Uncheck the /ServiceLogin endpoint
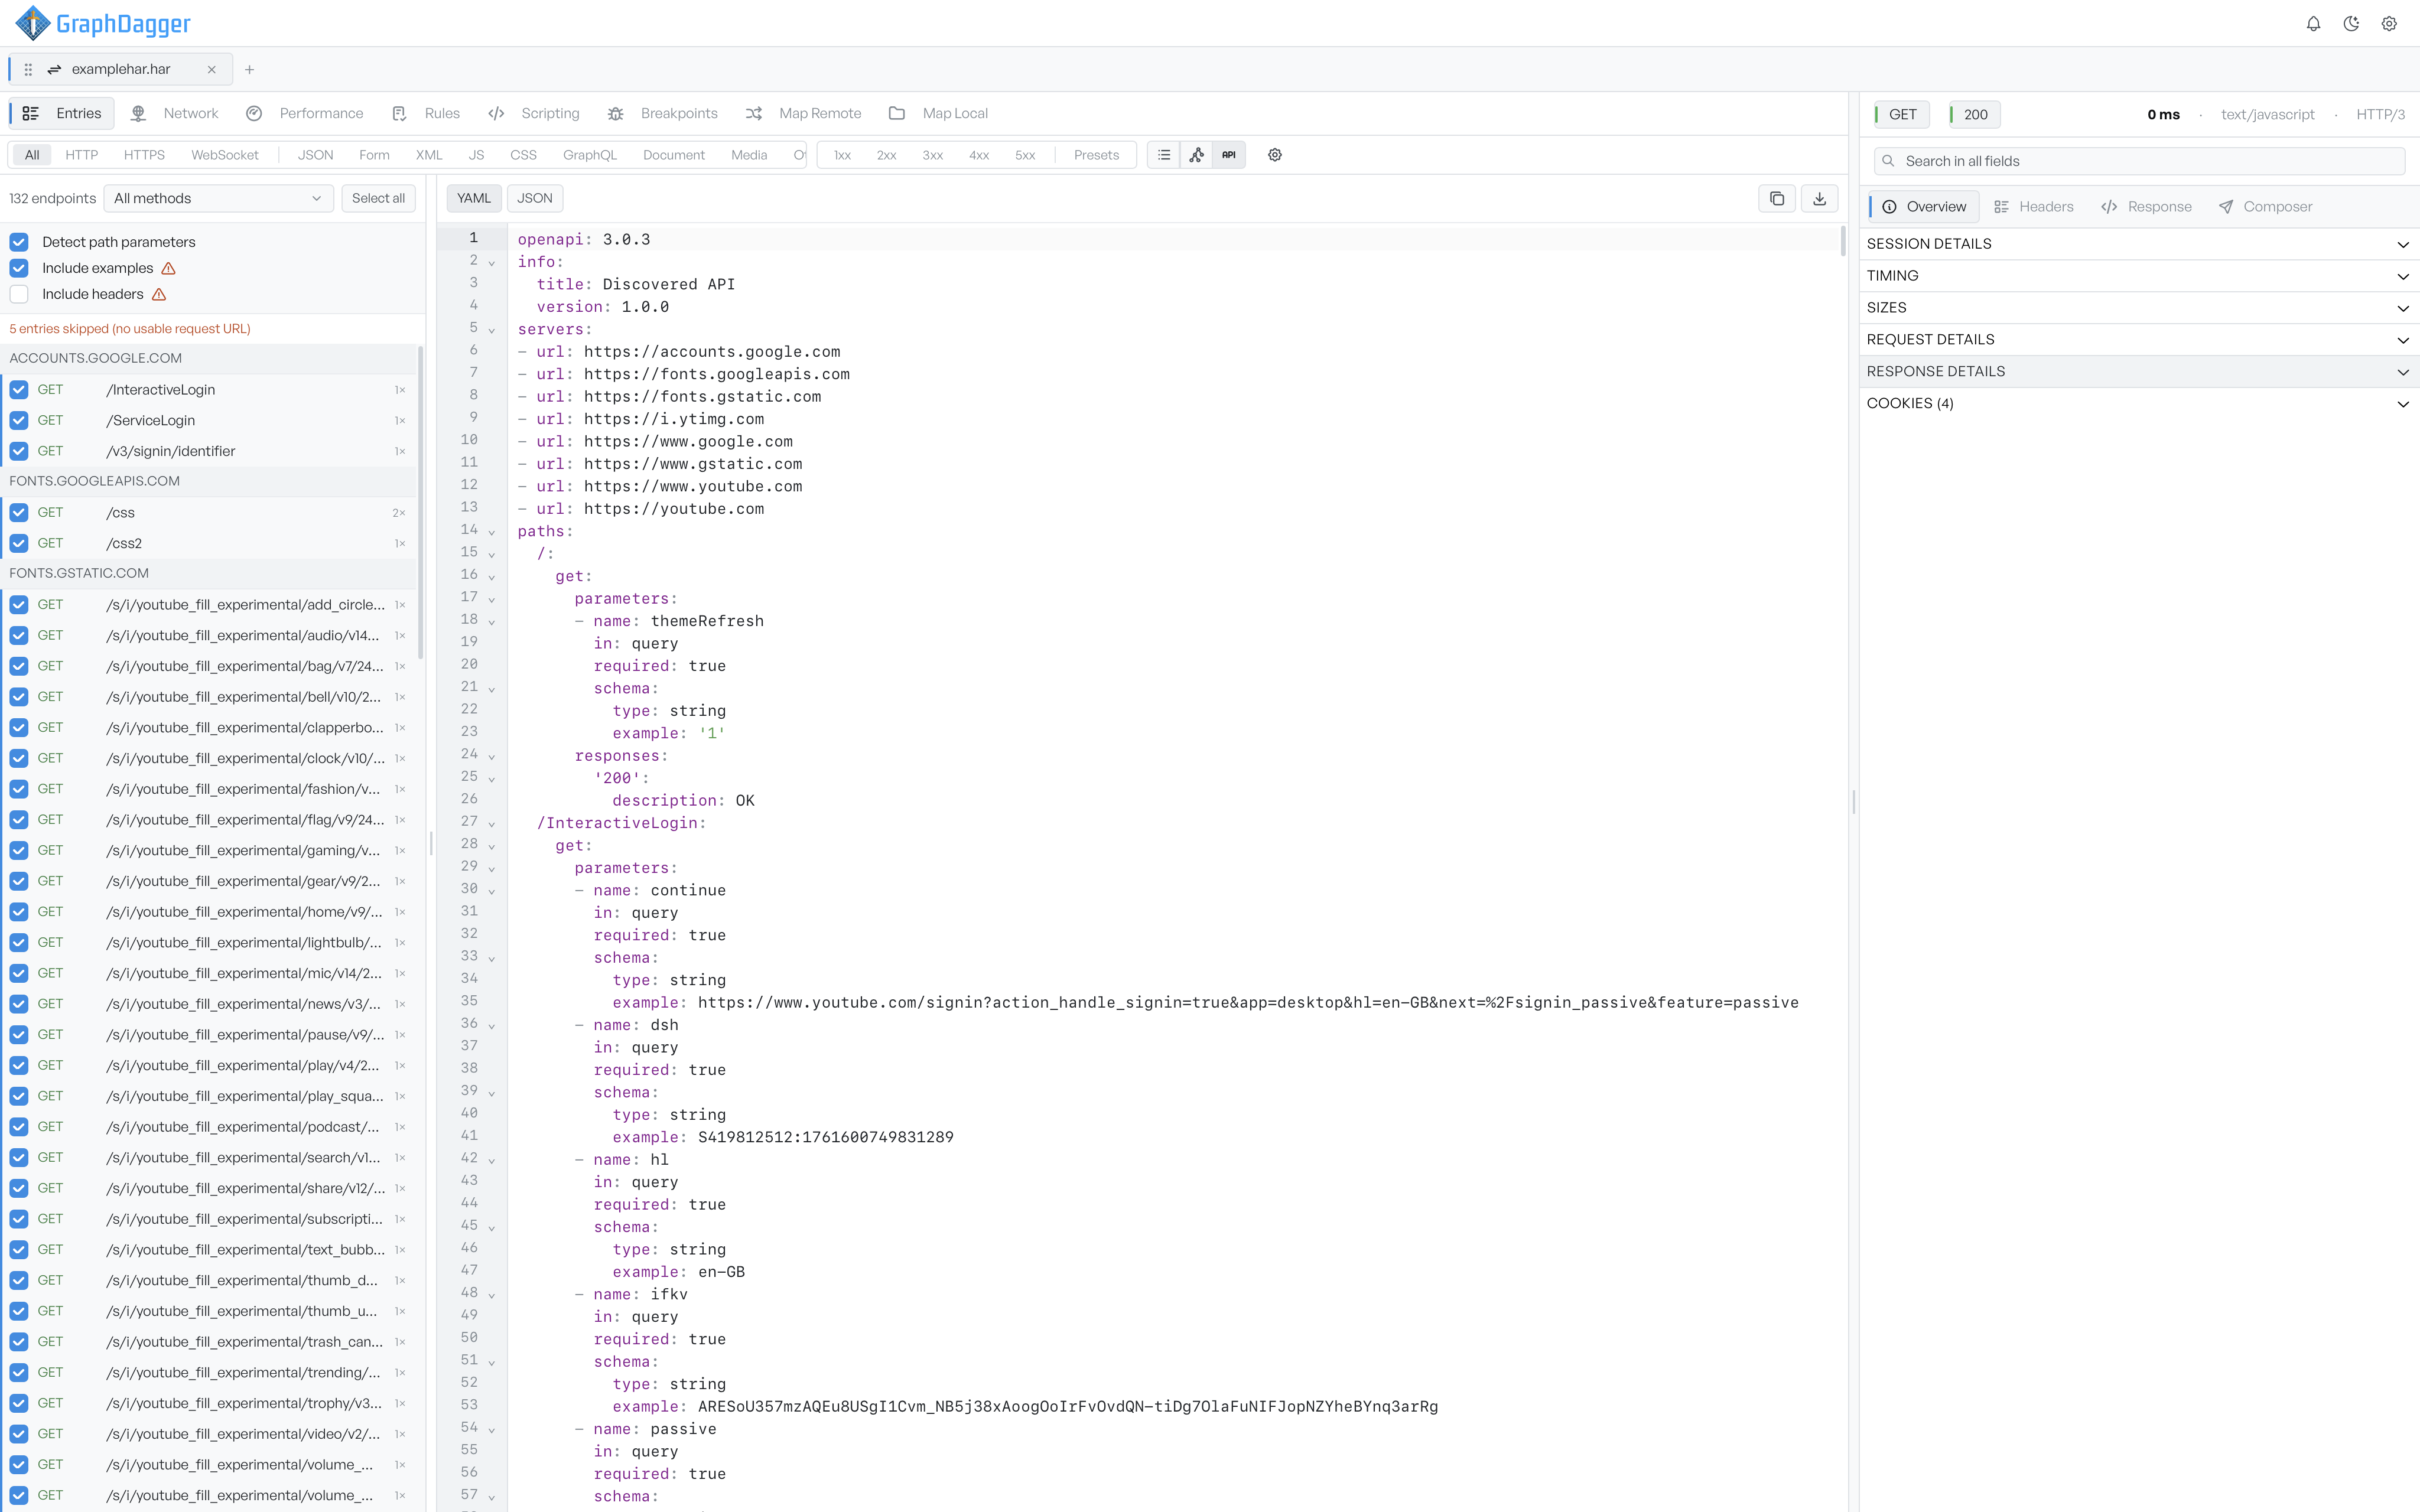This screenshot has height=1512, width=2420. pyautogui.click(x=19, y=420)
